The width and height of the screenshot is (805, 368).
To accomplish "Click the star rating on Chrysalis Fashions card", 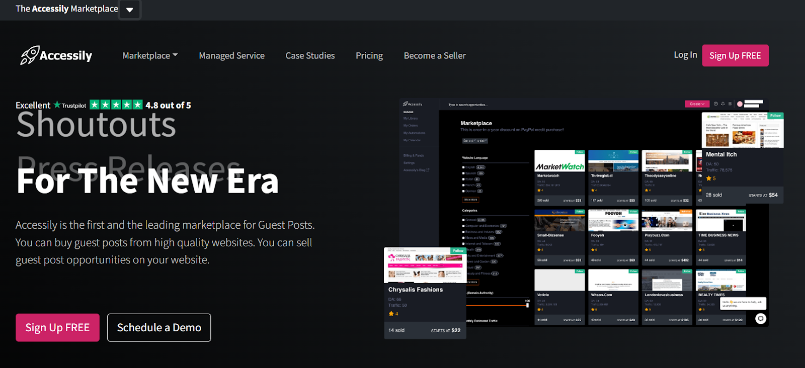I will coord(393,314).
